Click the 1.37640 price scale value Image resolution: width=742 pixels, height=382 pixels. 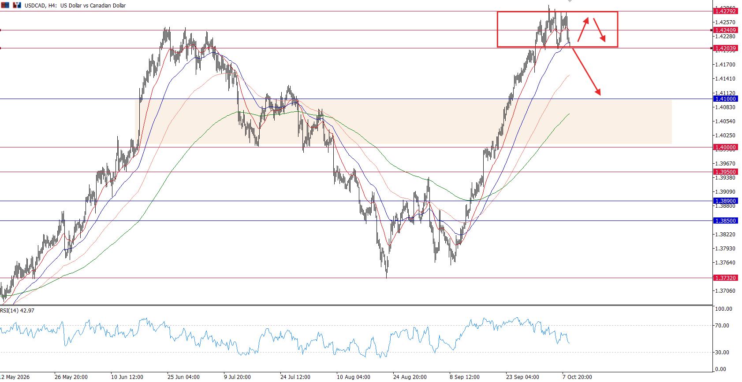[x=725, y=263]
